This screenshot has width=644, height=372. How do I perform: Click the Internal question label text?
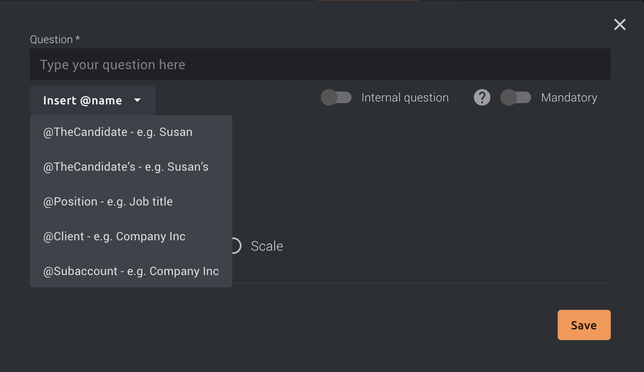(405, 97)
